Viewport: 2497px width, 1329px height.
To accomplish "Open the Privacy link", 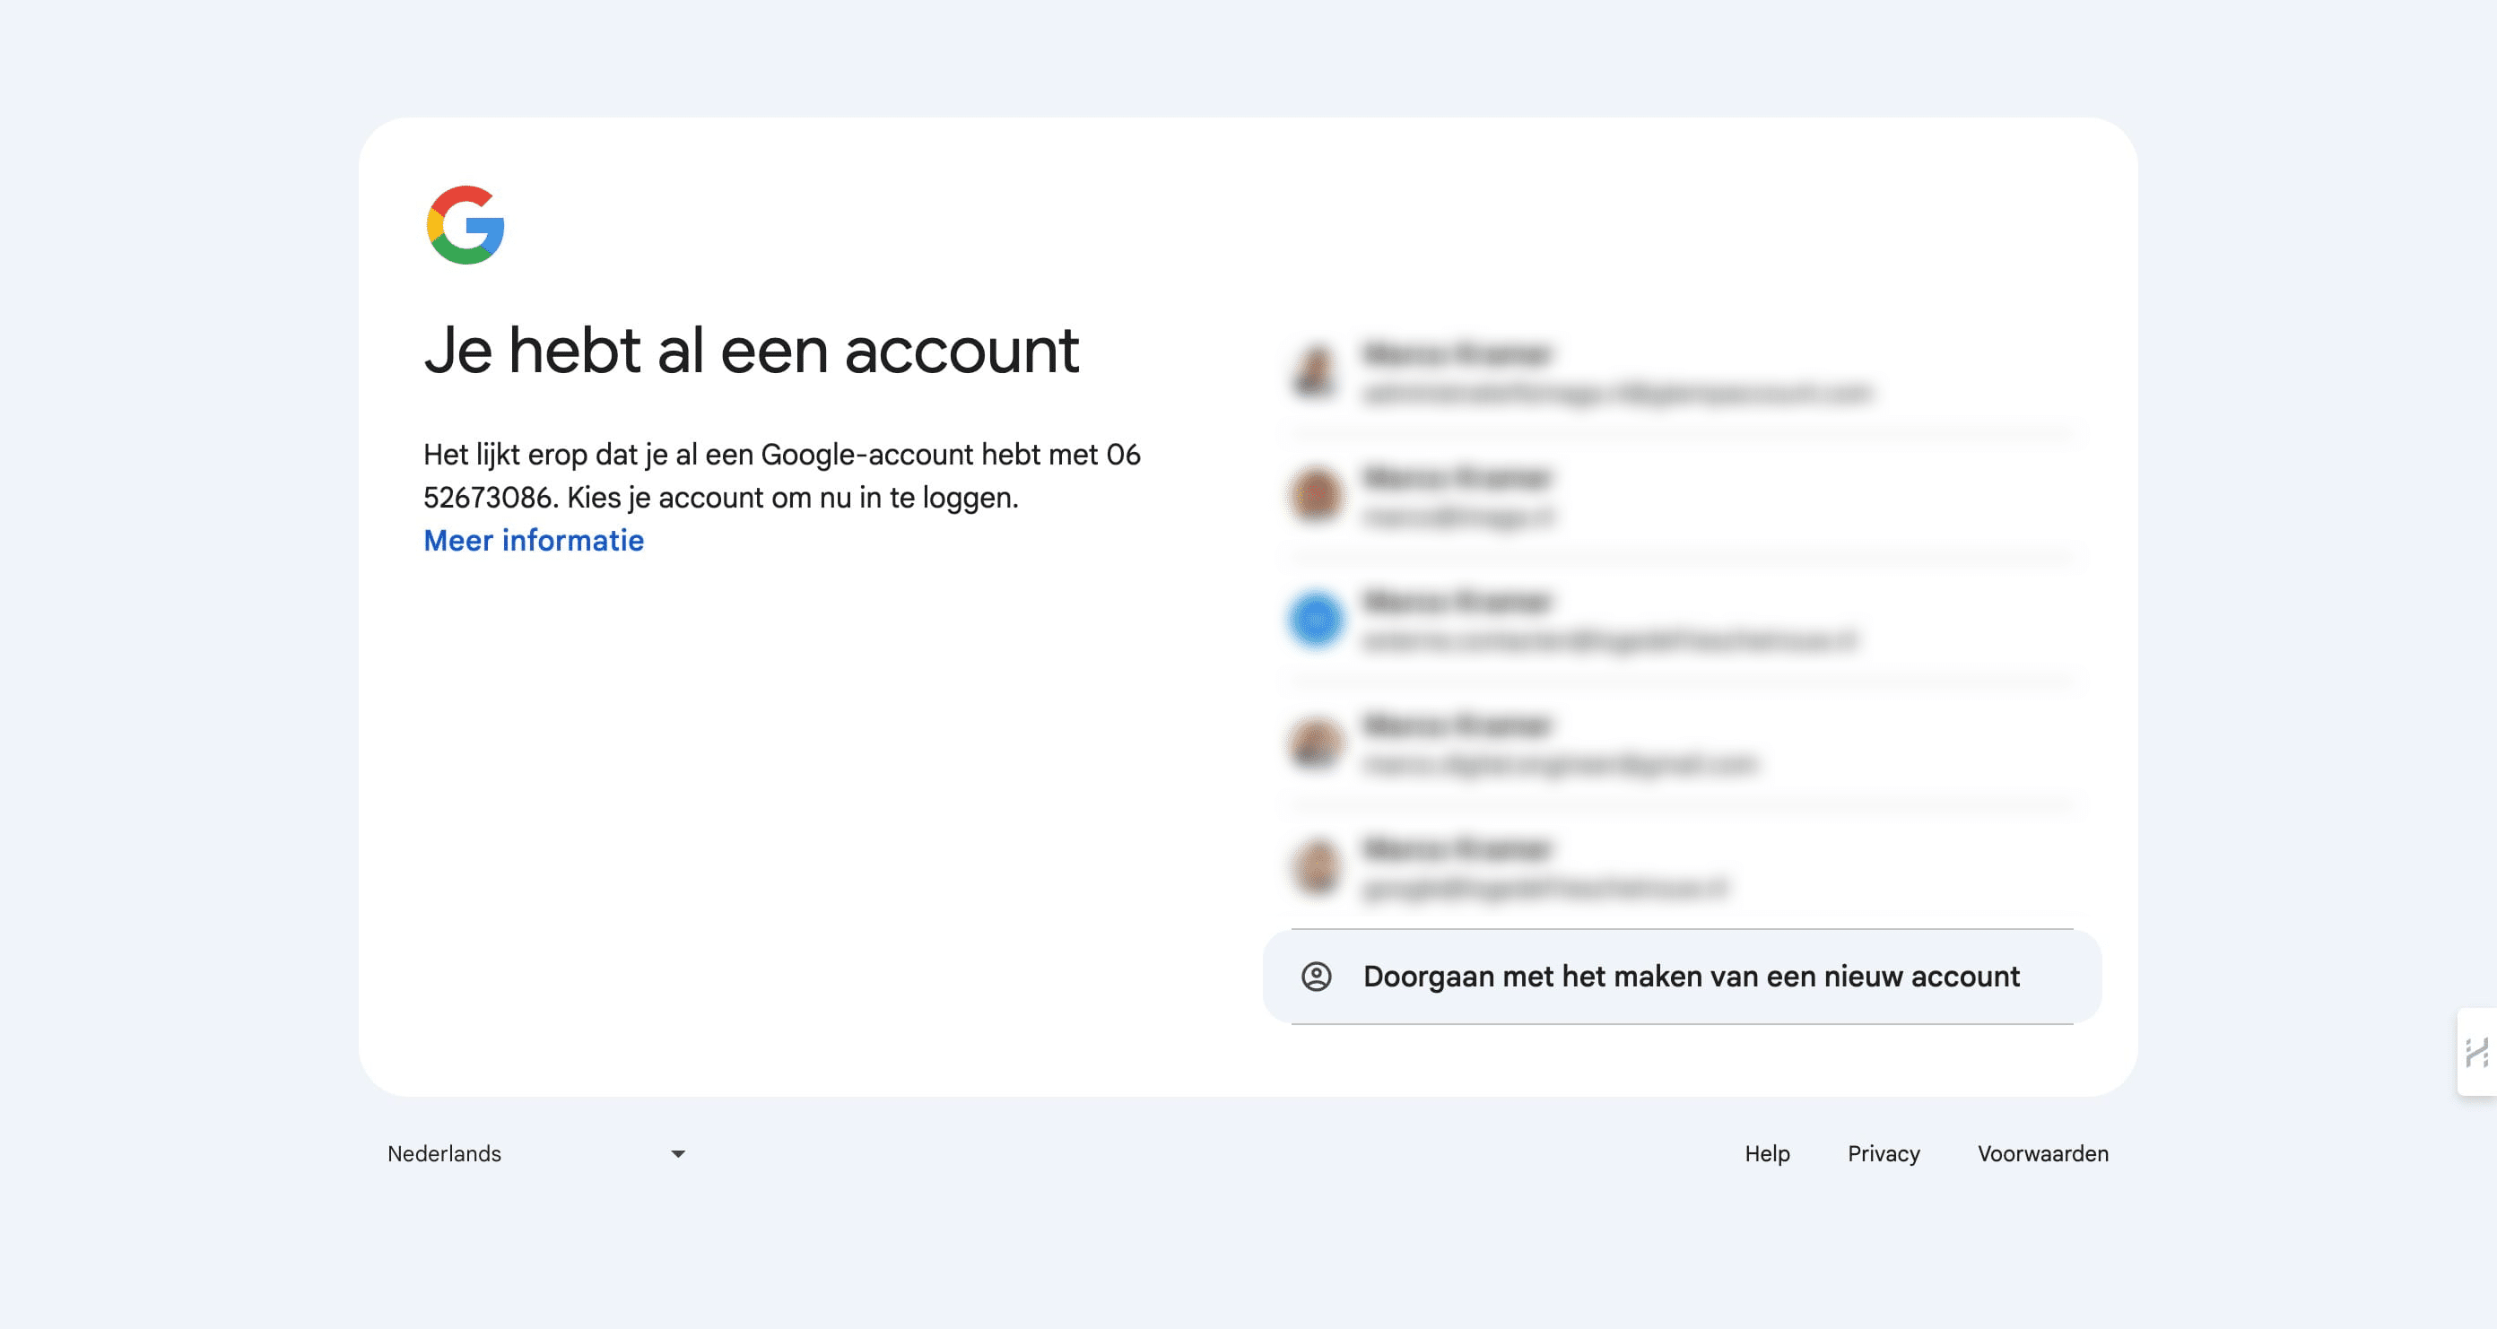I will click(x=1883, y=1153).
